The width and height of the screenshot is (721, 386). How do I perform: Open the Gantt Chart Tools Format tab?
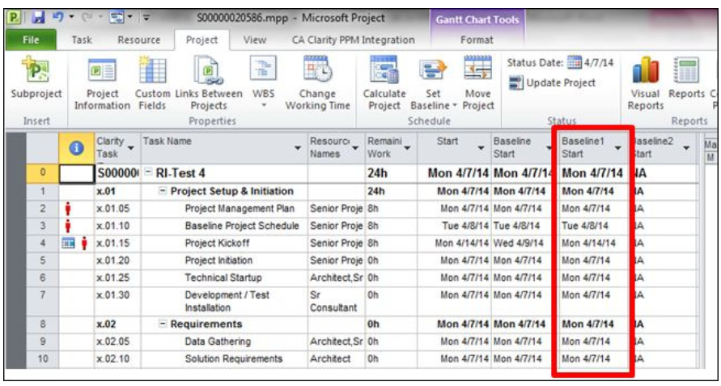477,40
